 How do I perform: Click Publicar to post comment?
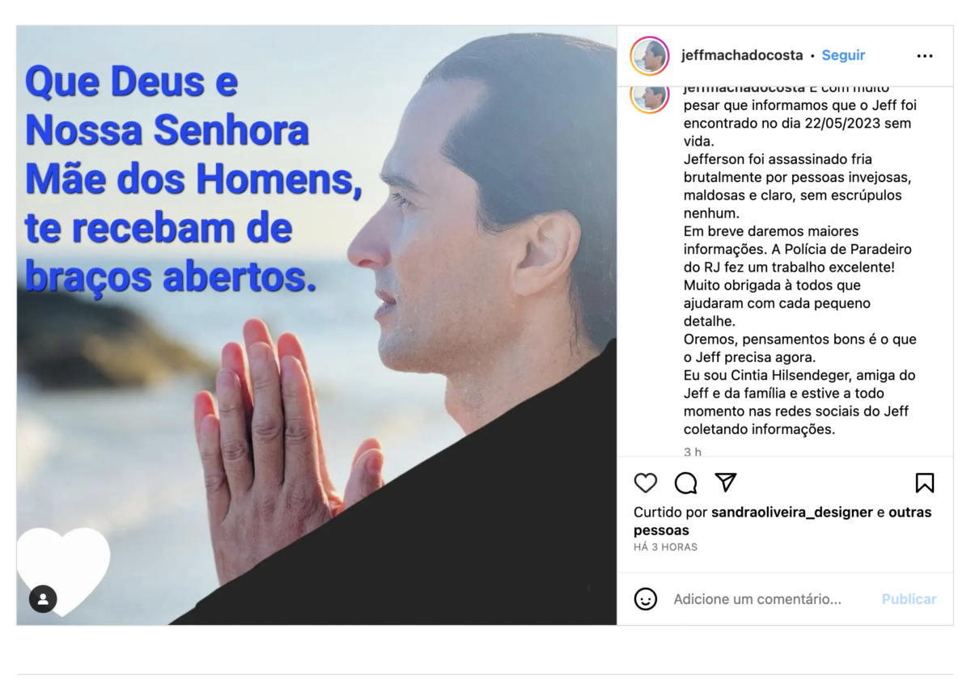pyautogui.click(x=909, y=599)
